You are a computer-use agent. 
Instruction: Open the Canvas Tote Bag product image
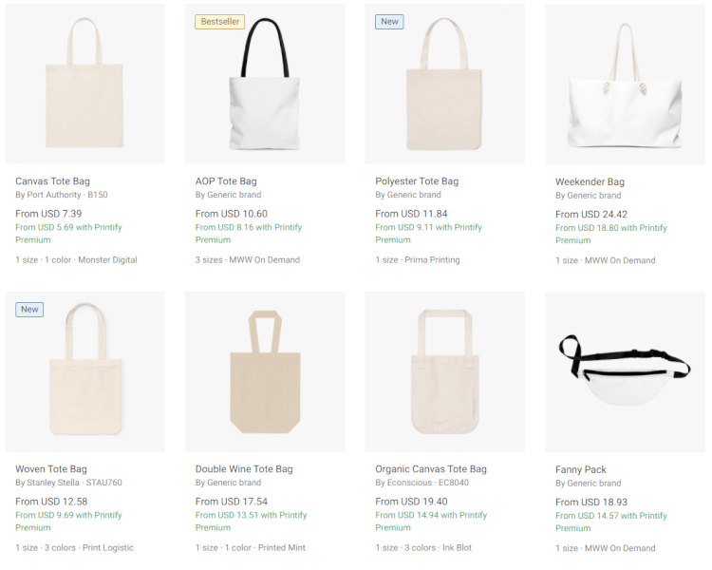click(x=85, y=85)
